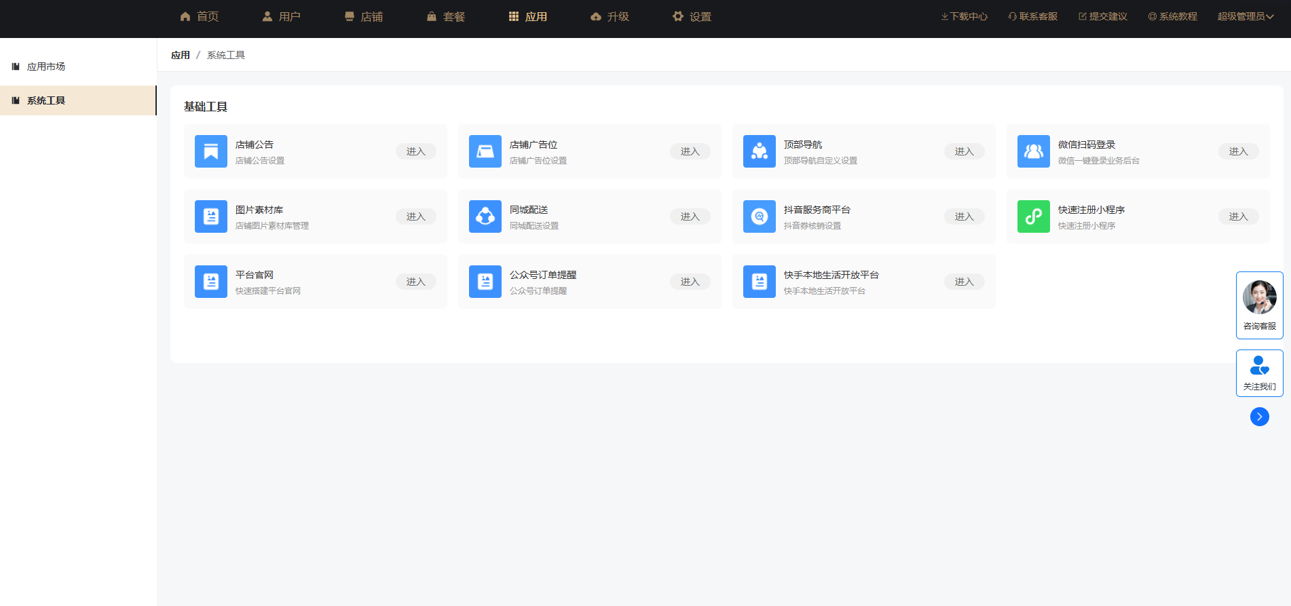
Task: Click the 应用 breadcrumb link
Action: point(181,55)
